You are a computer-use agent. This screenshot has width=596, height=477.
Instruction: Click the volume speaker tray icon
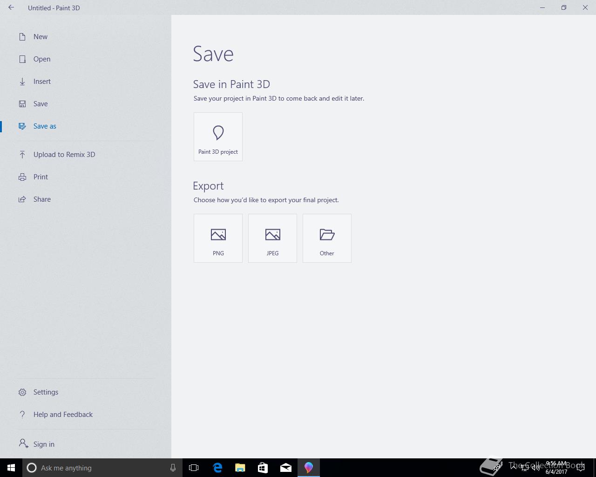536,468
